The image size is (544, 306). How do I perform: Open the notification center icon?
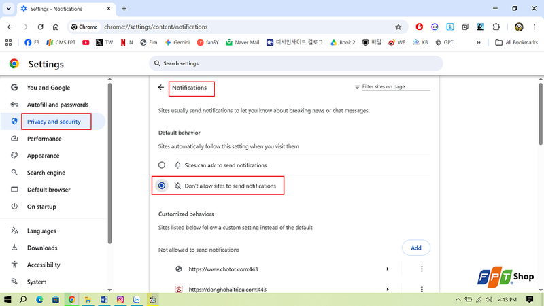530,299
